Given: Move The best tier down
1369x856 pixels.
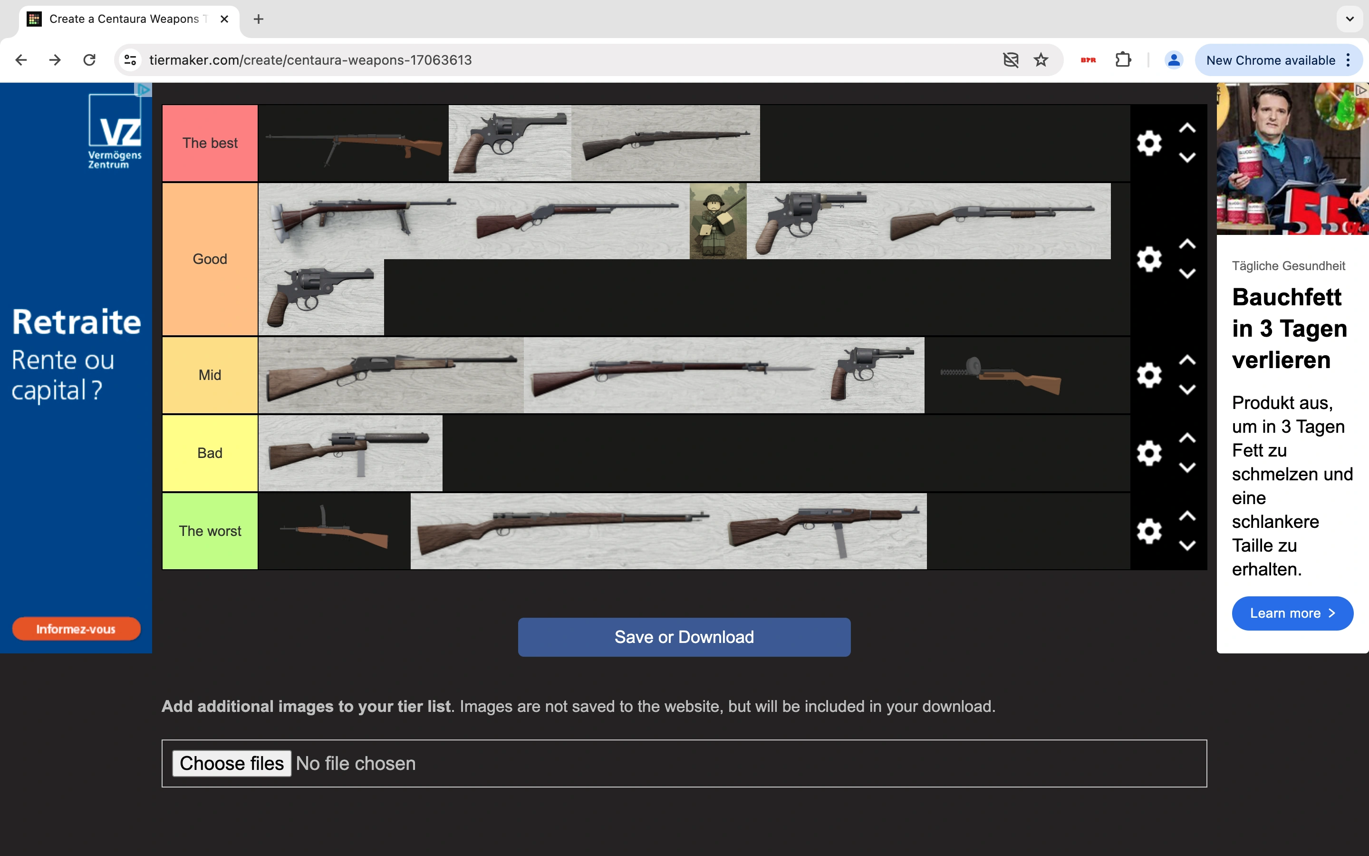Looking at the screenshot, I should click(x=1187, y=158).
